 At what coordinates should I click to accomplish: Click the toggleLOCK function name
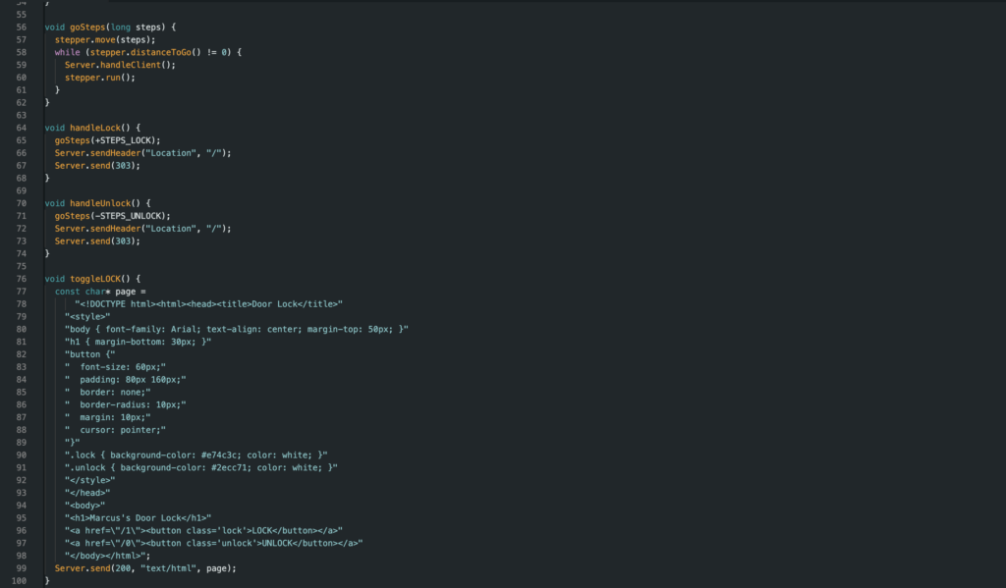point(98,279)
